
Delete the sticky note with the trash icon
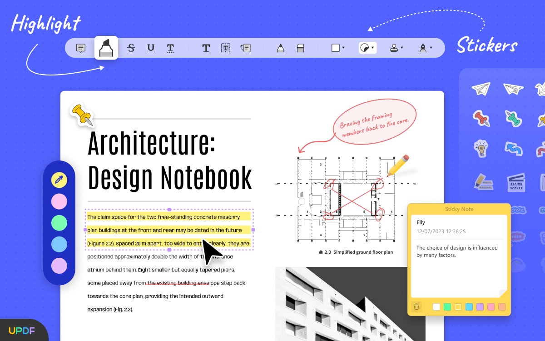[x=416, y=307]
